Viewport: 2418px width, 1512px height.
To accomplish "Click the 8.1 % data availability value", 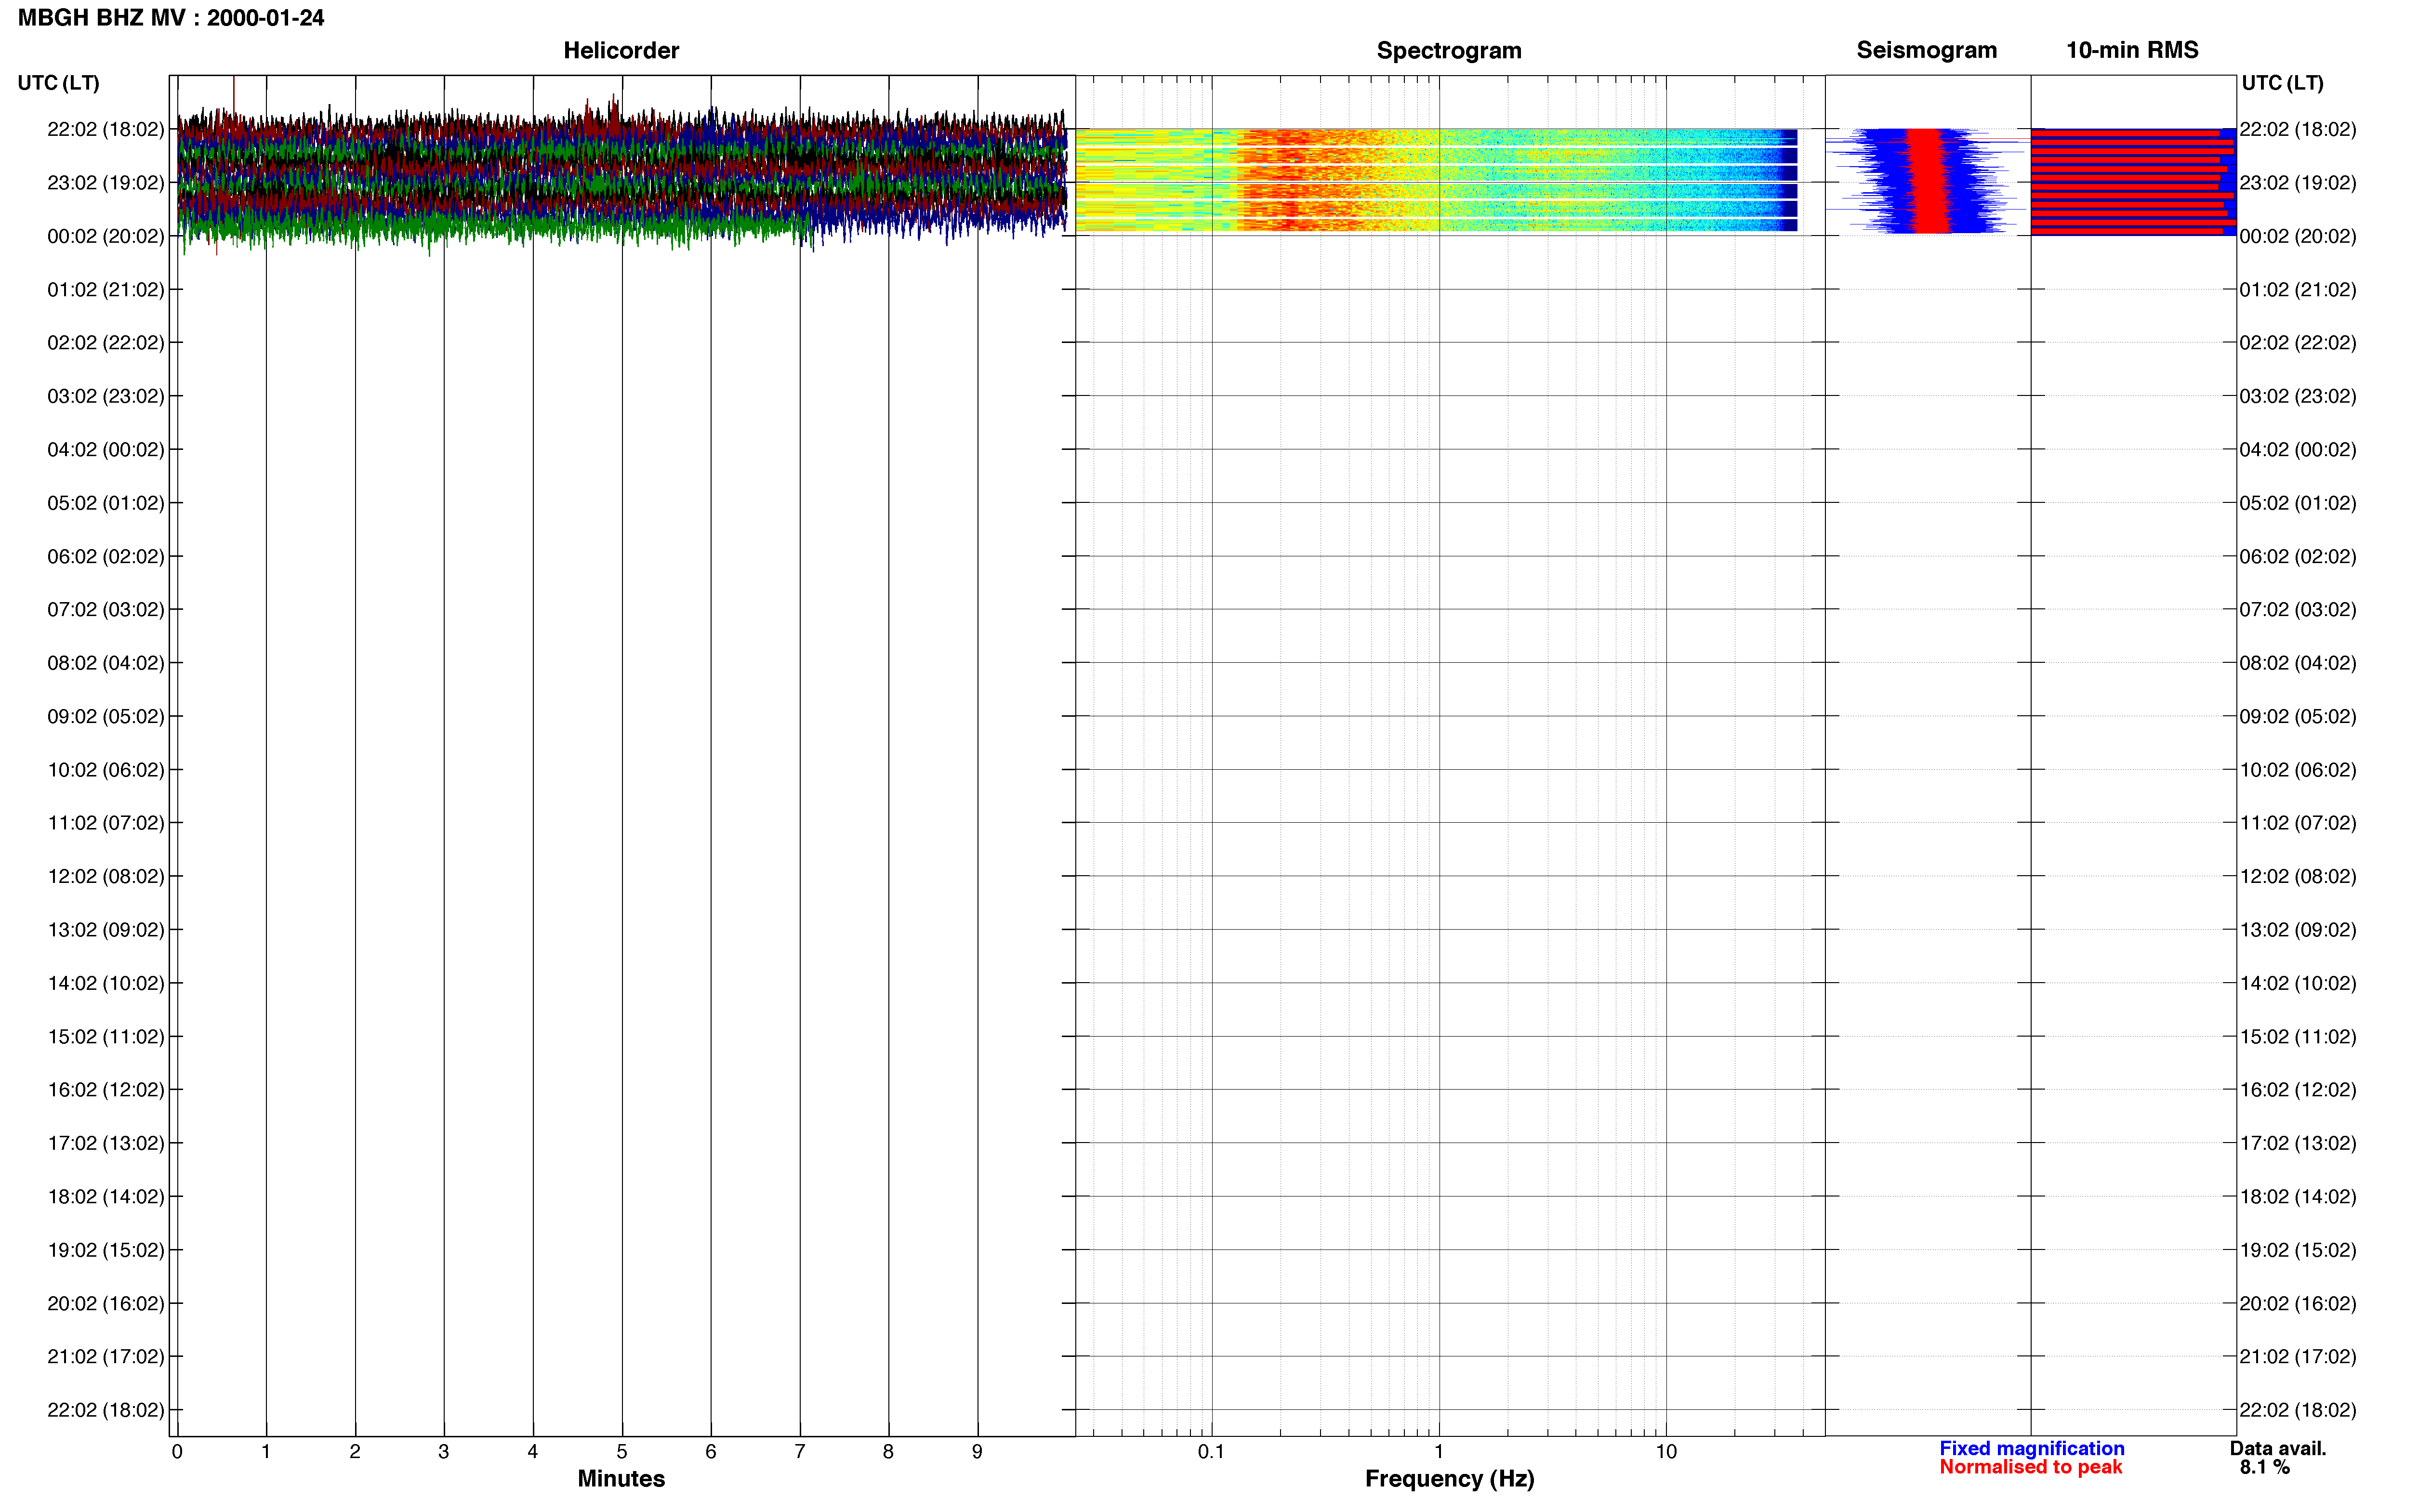I will coord(2264,1467).
